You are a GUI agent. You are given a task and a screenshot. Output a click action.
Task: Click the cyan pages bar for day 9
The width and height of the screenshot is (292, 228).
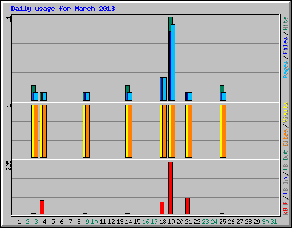87,97
